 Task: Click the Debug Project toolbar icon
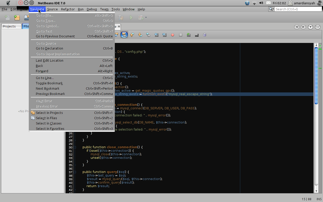(x=141, y=18)
